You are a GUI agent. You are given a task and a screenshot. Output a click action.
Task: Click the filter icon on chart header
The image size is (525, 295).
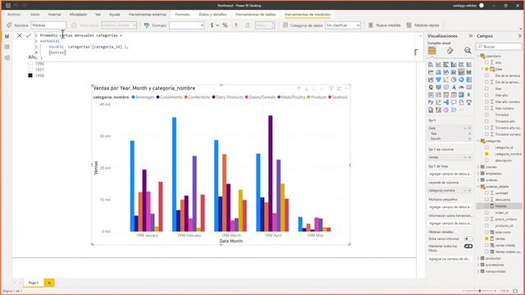point(331,88)
